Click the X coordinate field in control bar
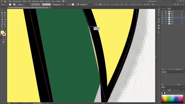185x104 pixels. [108, 5]
